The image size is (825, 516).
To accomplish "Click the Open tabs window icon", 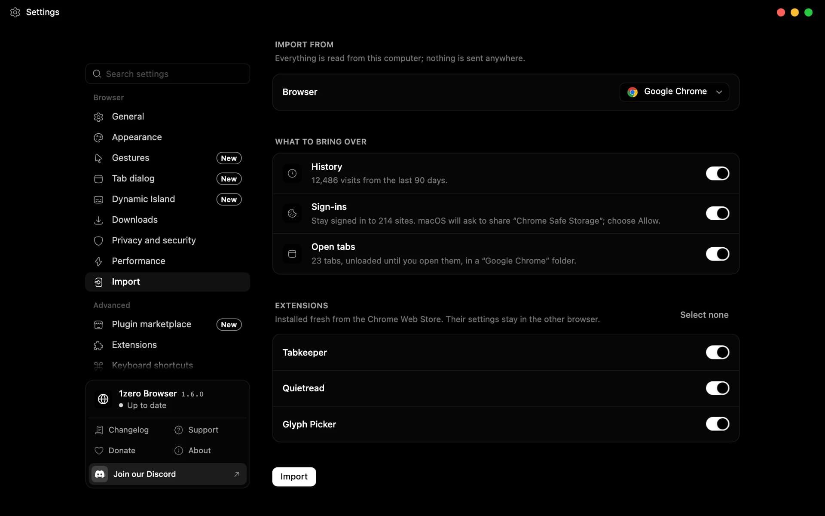I will [292, 254].
